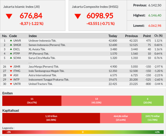Click the Emiten section heading
Viewport: 166px width, 136px height.
coord(8,93)
